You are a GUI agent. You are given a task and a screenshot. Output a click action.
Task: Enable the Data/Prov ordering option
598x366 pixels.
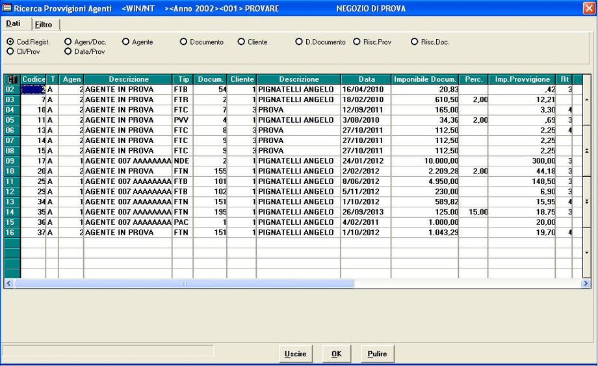[x=68, y=51]
